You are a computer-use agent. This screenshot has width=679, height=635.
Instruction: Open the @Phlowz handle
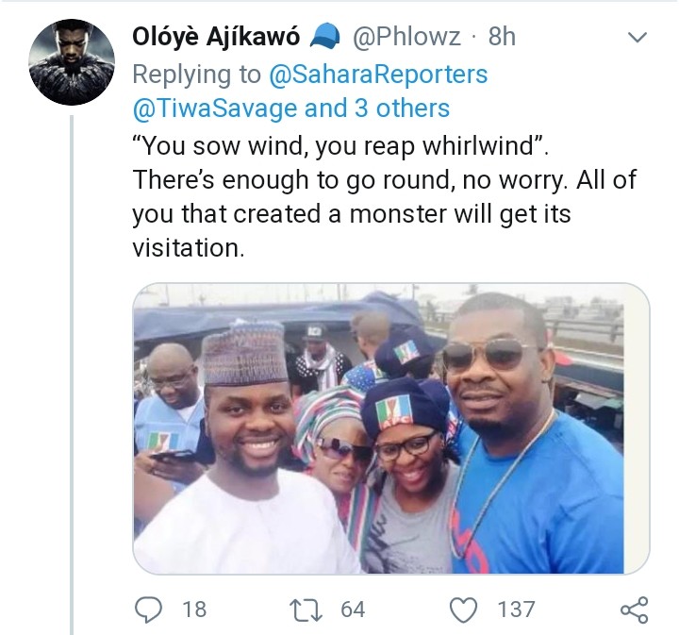coord(406,37)
